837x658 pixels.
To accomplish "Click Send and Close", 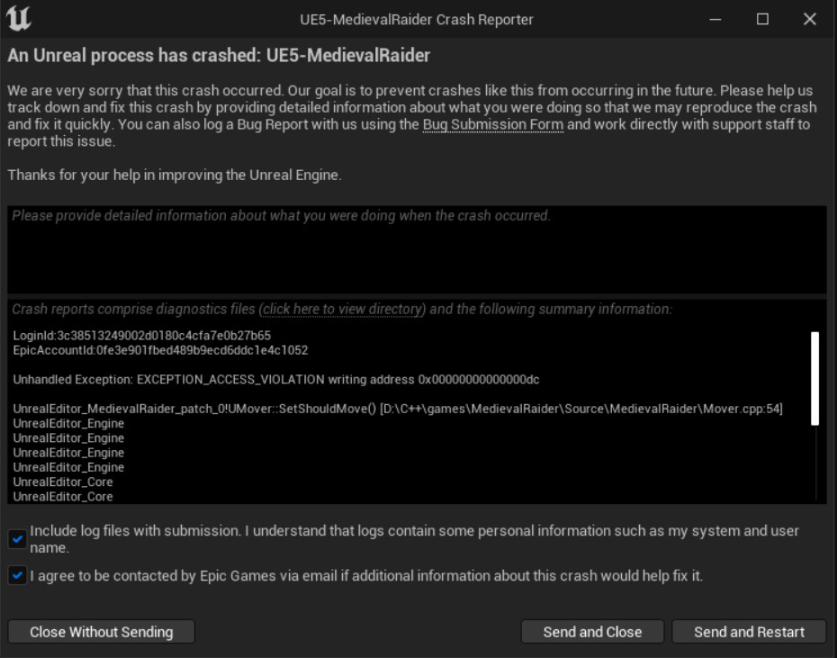I will 592,631.
